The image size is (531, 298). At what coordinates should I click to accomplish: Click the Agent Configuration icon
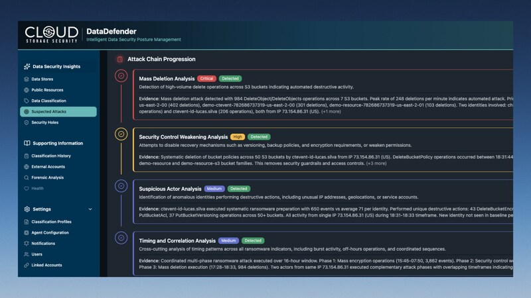(x=26, y=232)
